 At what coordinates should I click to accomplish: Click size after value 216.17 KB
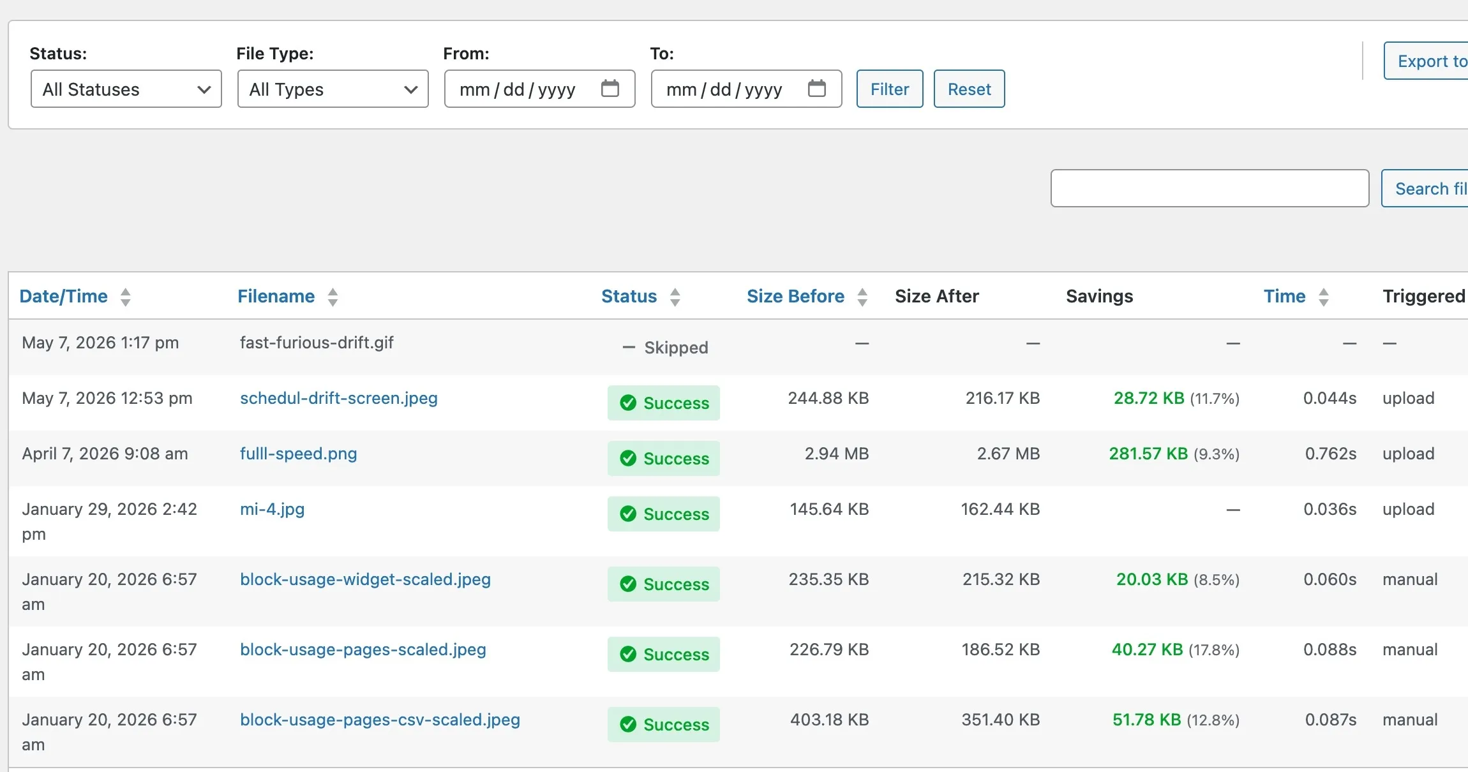(x=1003, y=398)
